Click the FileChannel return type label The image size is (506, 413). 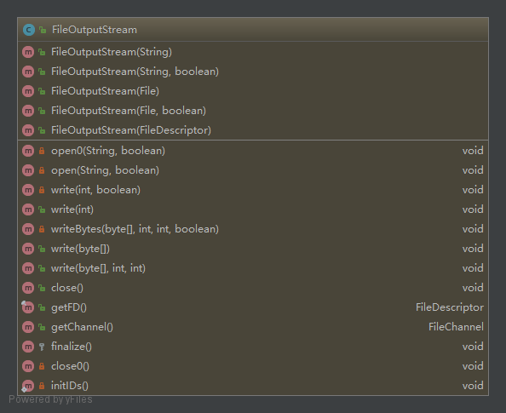click(x=456, y=327)
